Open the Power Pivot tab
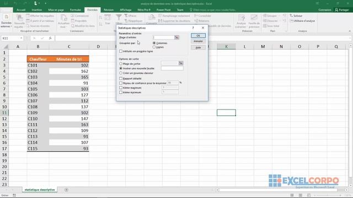The width and height of the screenshot is (353, 198). click(x=163, y=10)
